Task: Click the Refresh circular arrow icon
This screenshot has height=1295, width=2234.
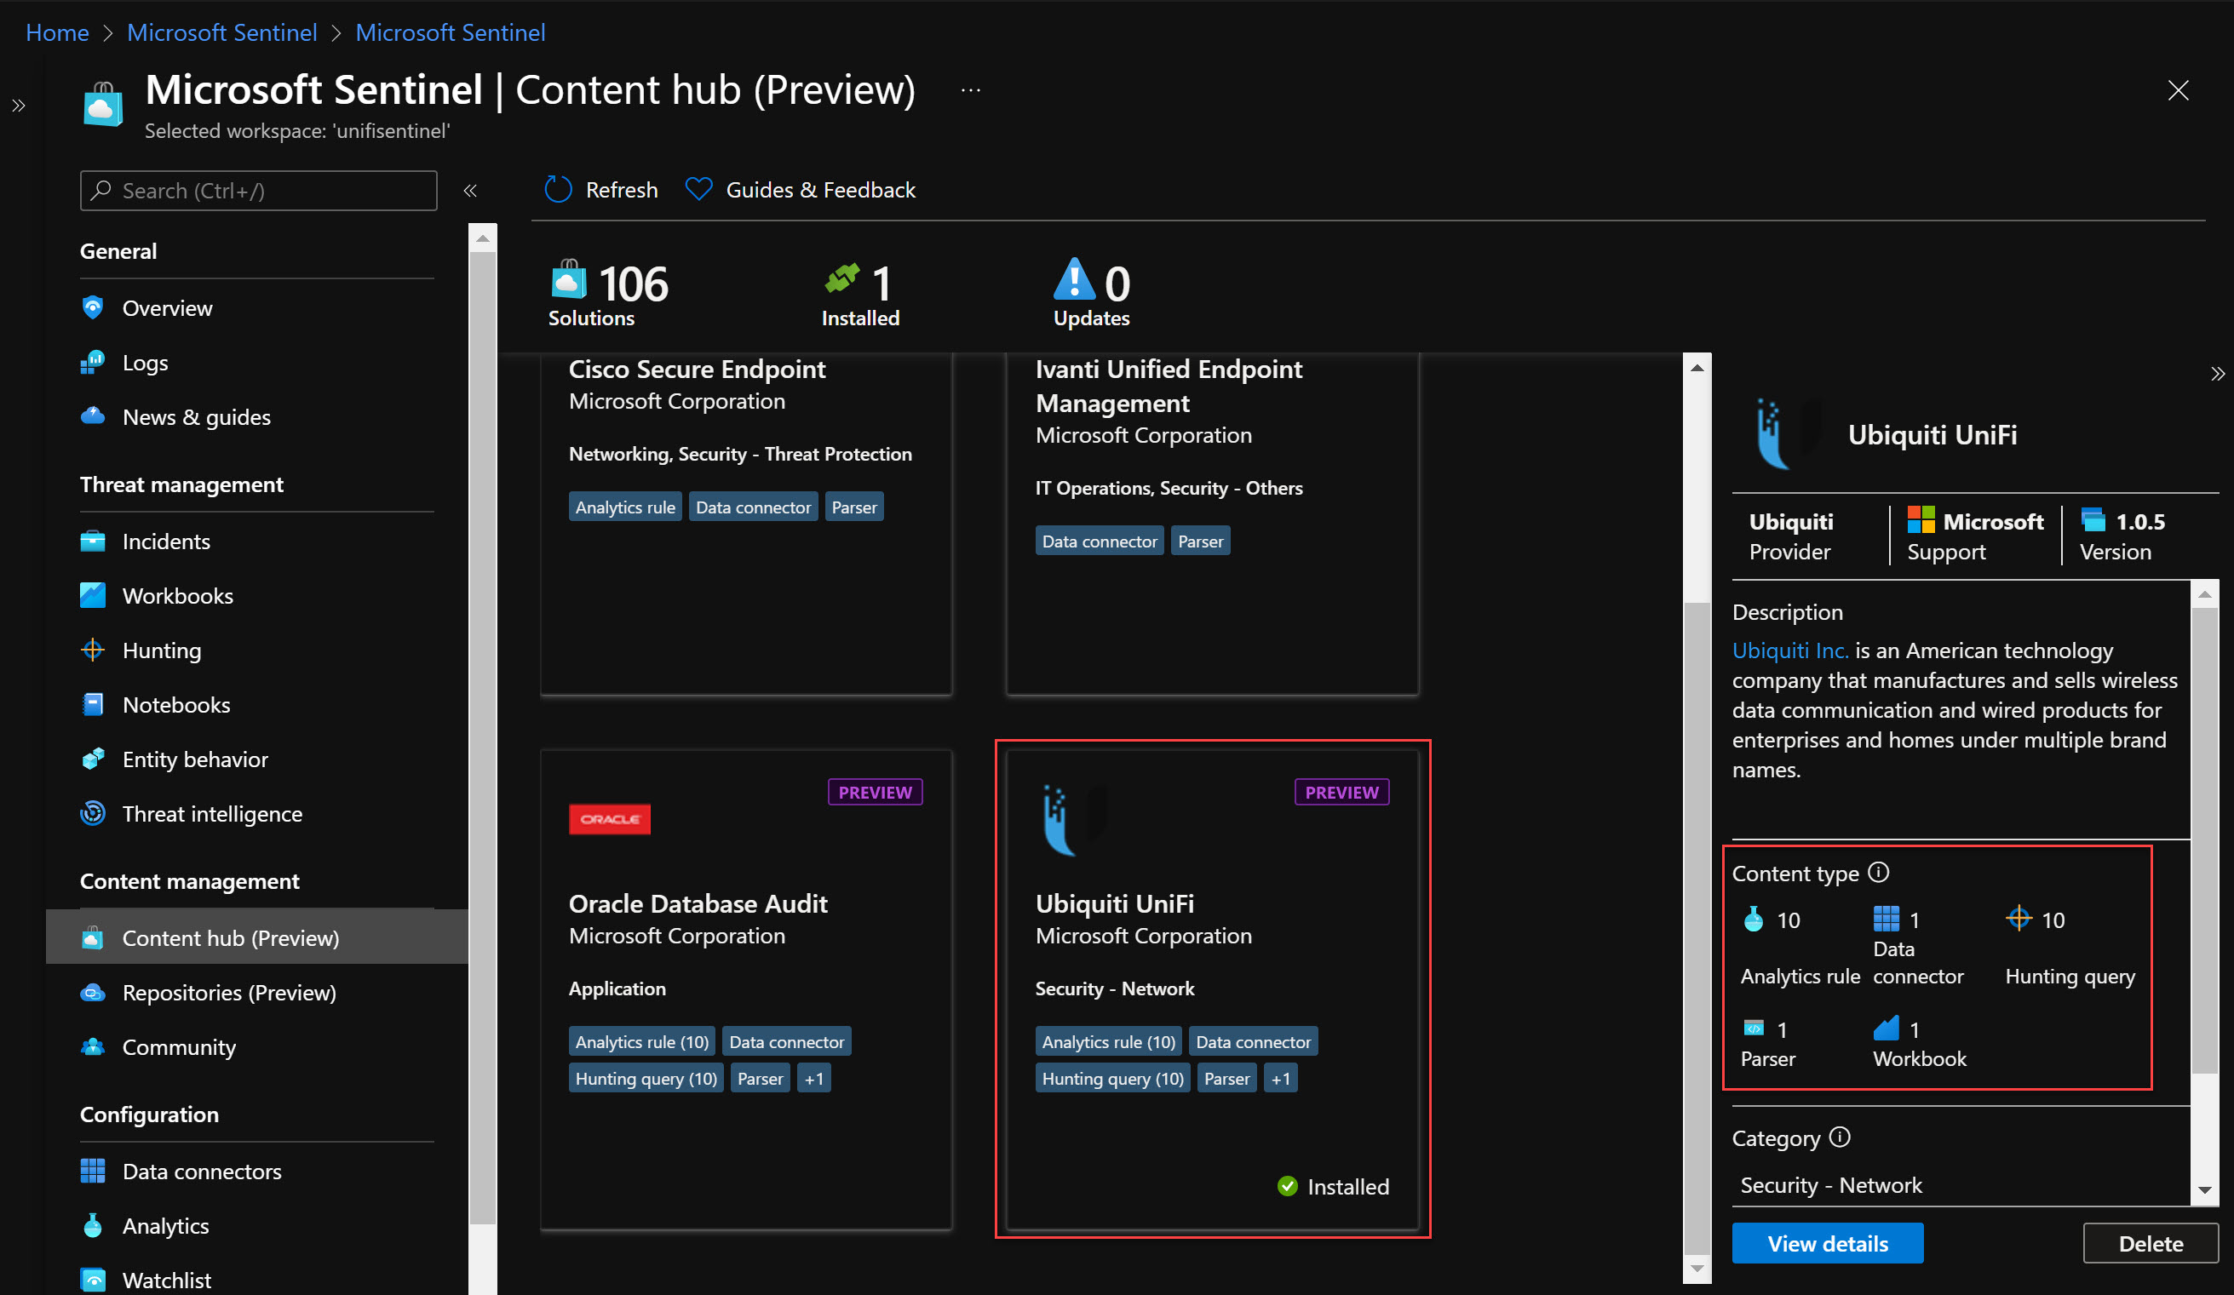Action: tap(559, 189)
